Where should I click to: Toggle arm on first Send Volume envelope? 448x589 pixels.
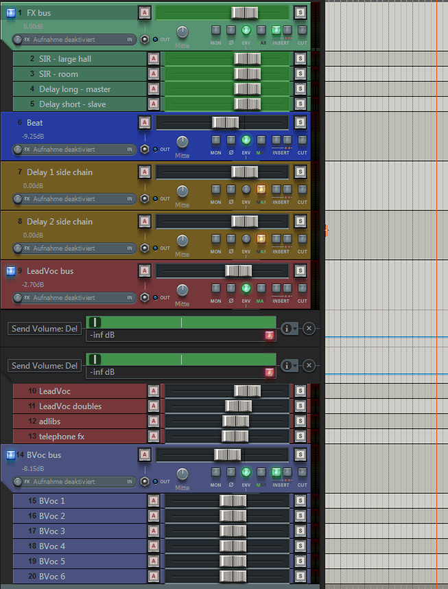(x=269, y=336)
